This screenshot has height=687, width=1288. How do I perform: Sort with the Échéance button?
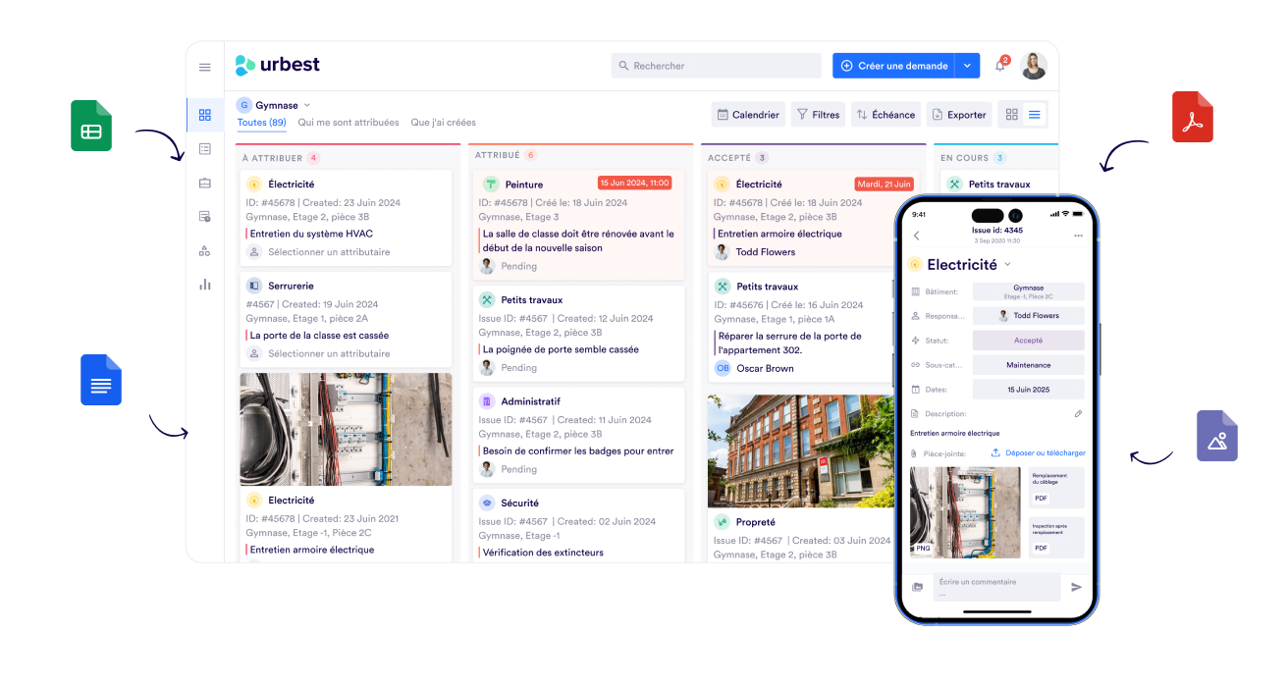(885, 115)
